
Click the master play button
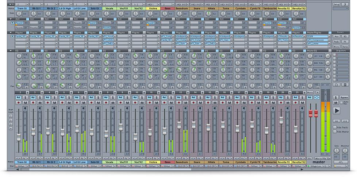[337, 110]
